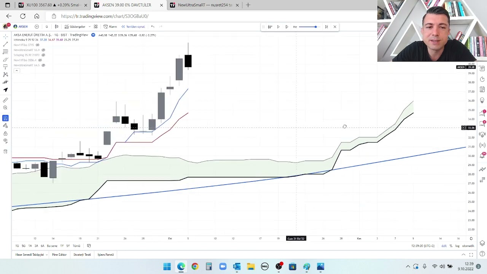Open Hisse Senedi Takipçisi screener tab

point(29,255)
